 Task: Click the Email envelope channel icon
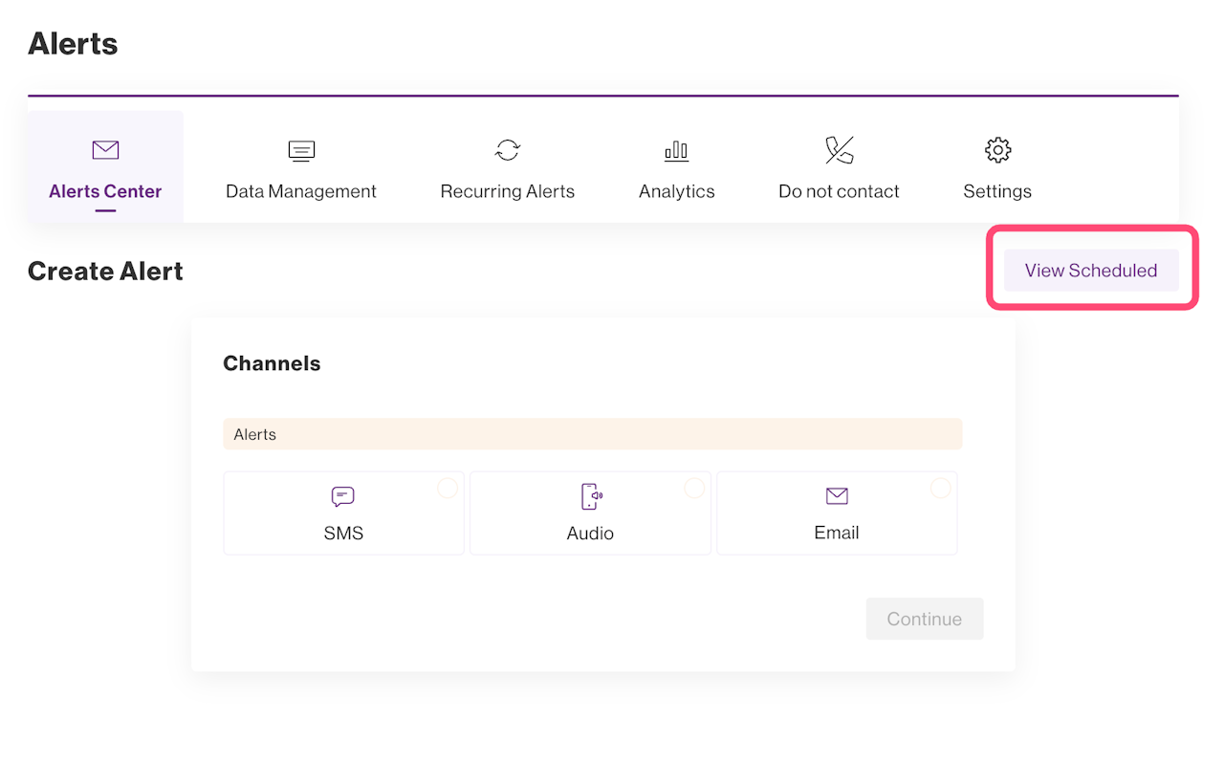coord(837,495)
